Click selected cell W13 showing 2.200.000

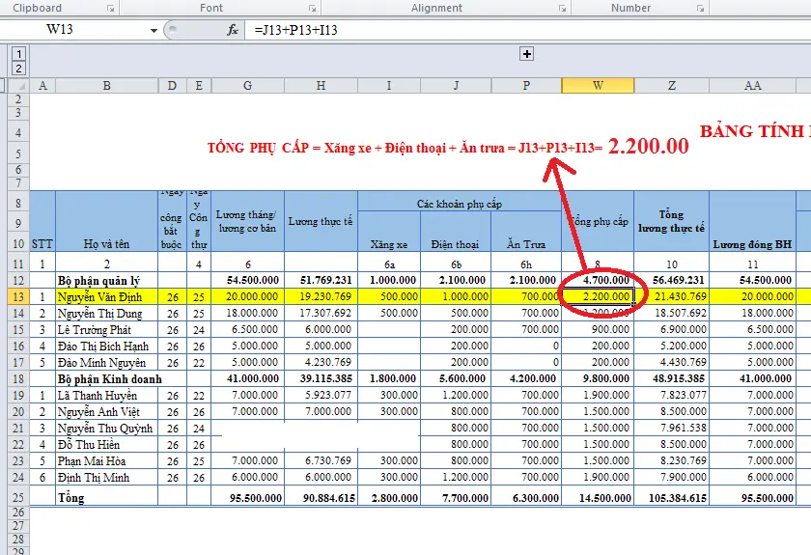[x=598, y=297]
